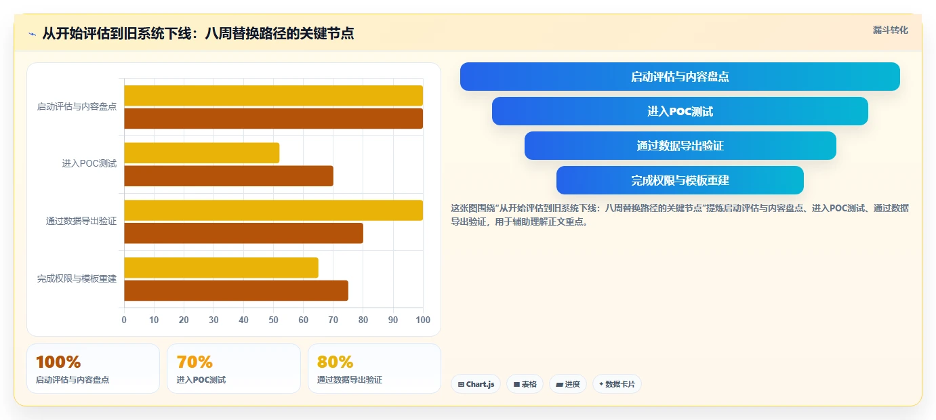Viewport: 936px width, 420px height.
Task: Click x-axis tick label 30
Action: [213, 320]
